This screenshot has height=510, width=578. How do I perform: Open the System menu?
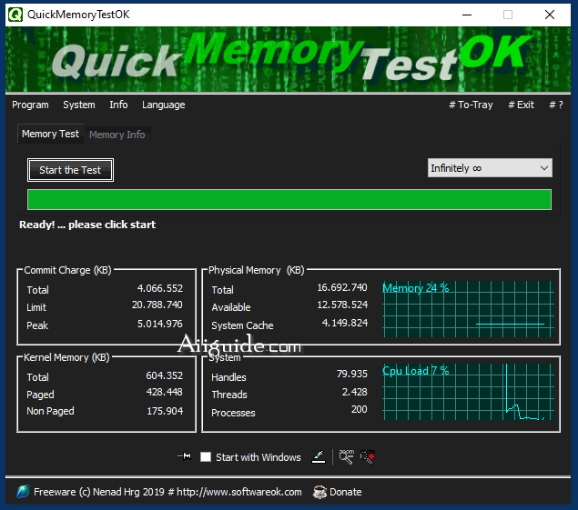tap(79, 105)
